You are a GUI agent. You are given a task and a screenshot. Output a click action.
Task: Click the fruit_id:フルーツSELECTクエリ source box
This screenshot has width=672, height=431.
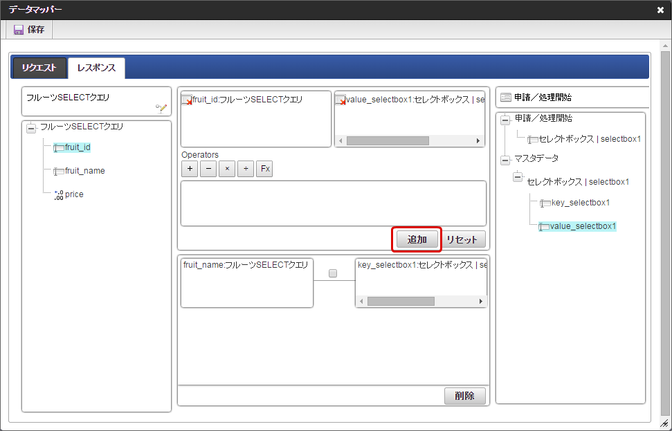256,119
